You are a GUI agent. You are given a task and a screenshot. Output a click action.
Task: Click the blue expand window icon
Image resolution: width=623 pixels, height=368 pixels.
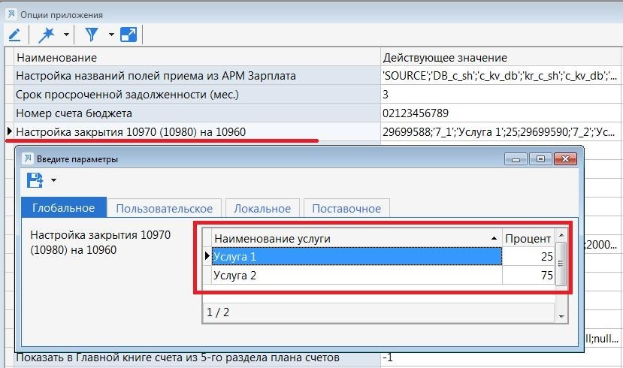(129, 35)
